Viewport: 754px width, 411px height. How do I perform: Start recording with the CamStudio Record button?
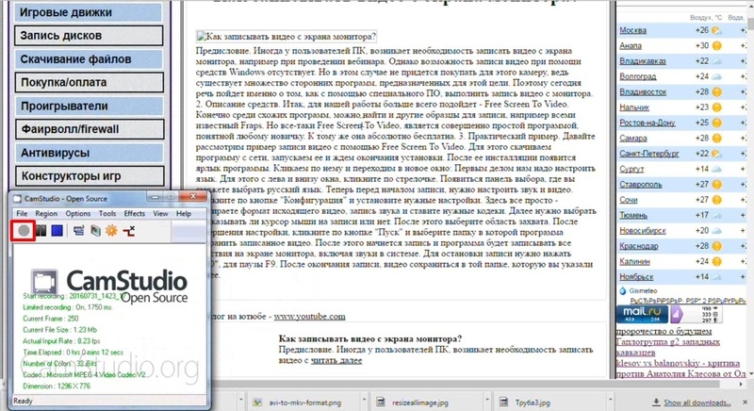point(24,231)
